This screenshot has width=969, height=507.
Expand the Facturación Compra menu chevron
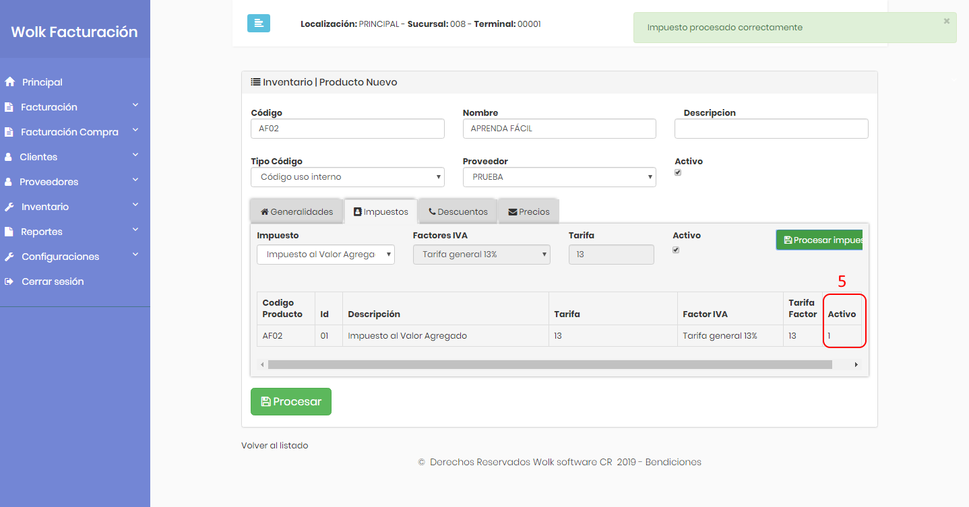(135, 131)
